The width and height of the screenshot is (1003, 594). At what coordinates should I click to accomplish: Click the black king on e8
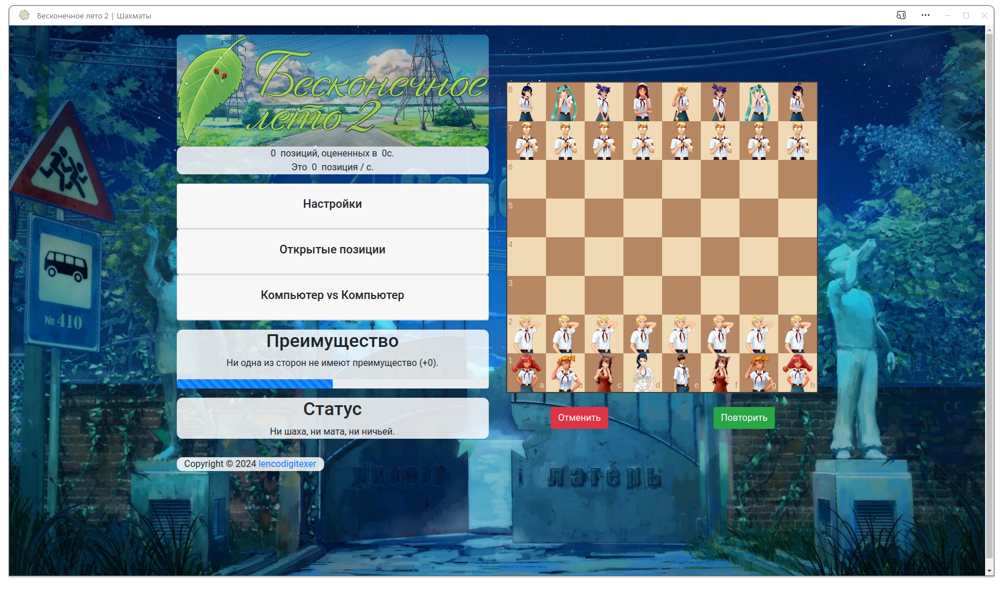681,102
